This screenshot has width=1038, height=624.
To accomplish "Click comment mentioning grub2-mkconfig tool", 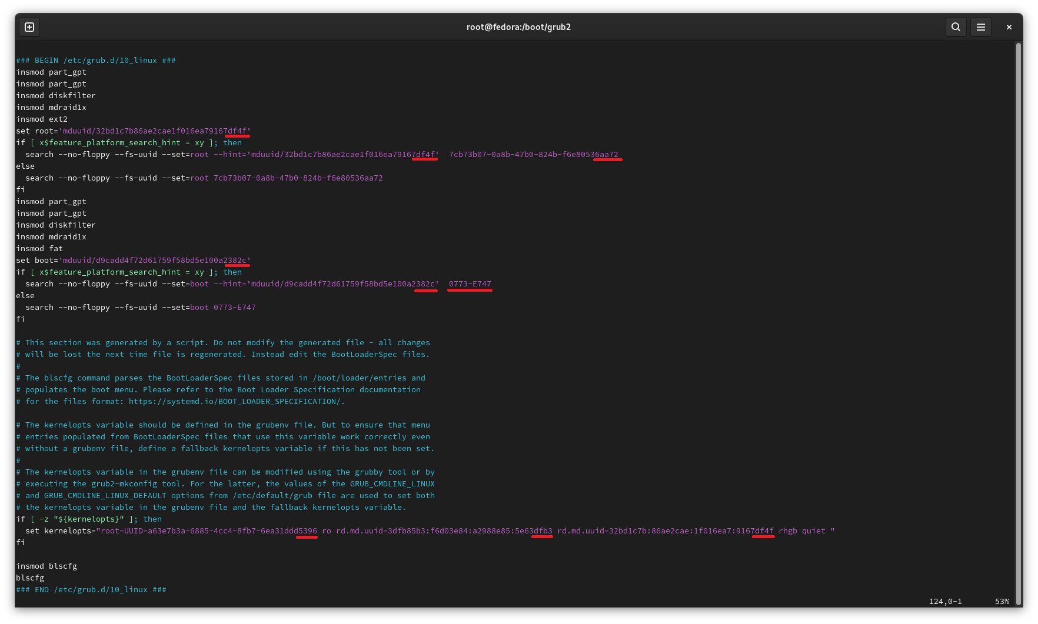I will pyautogui.click(x=225, y=483).
